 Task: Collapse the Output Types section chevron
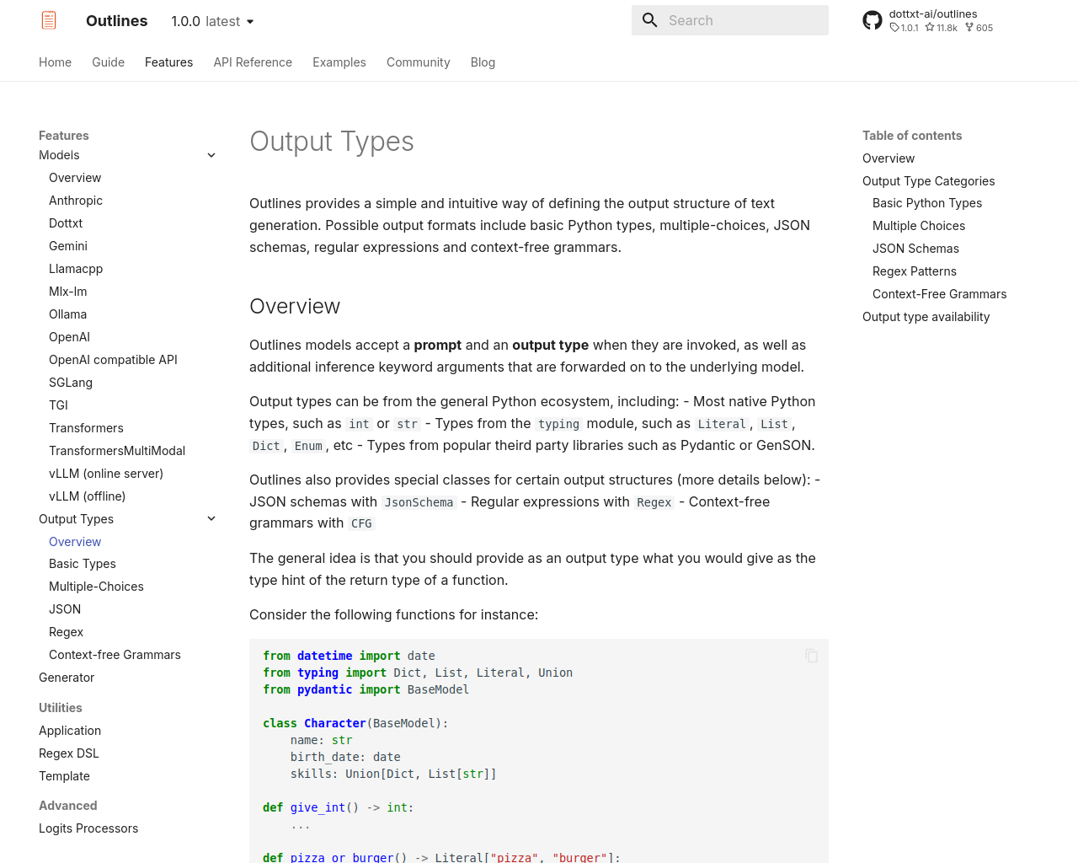[x=211, y=519]
